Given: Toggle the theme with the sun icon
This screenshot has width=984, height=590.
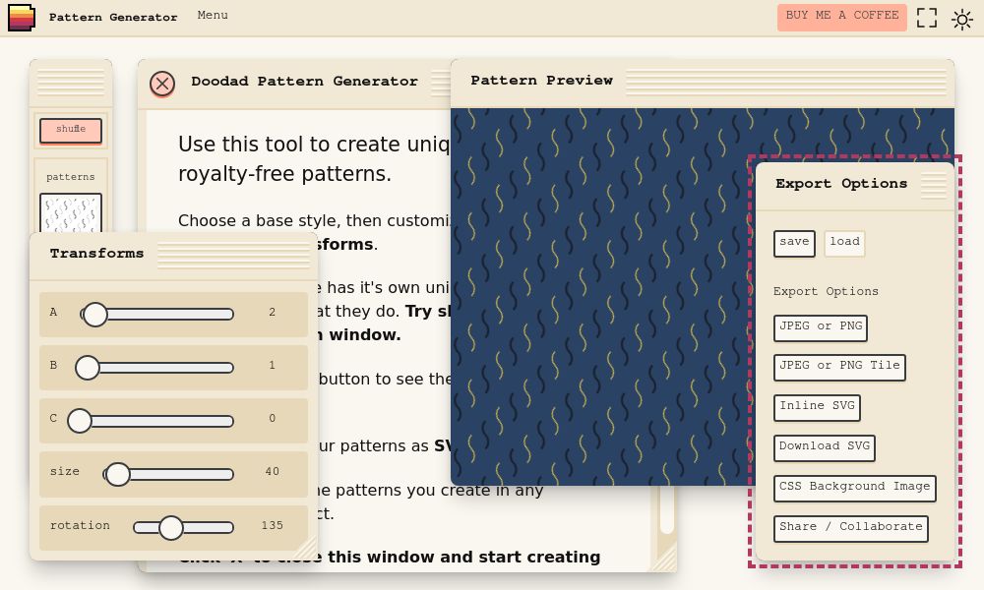Looking at the screenshot, I should [x=960, y=17].
